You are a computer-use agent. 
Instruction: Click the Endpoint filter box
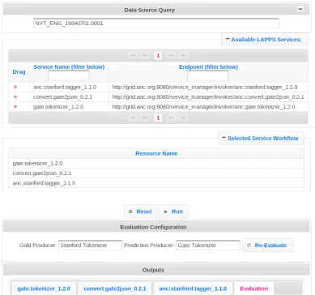pyautogui.click(x=208, y=75)
